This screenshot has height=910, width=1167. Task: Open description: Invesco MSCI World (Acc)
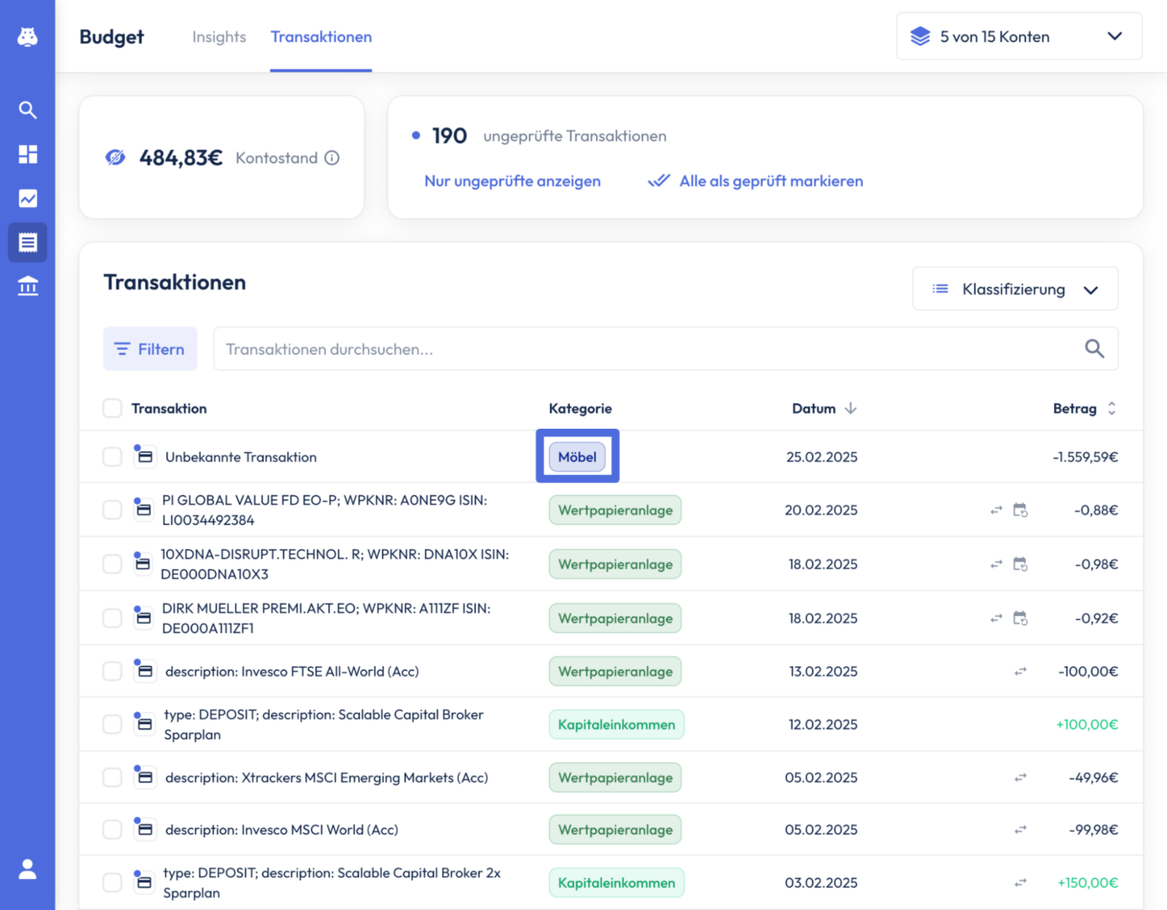pyautogui.click(x=282, y=830)
